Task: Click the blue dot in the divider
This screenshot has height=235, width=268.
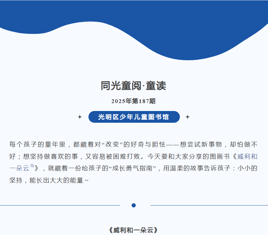Action: tap(134, 205)
